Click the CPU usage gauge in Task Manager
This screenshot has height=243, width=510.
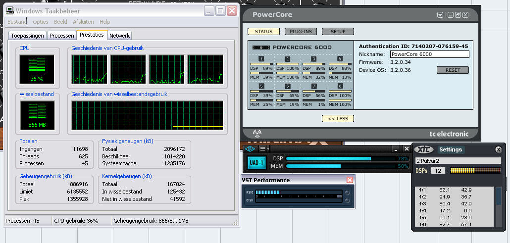click(37, 69)
